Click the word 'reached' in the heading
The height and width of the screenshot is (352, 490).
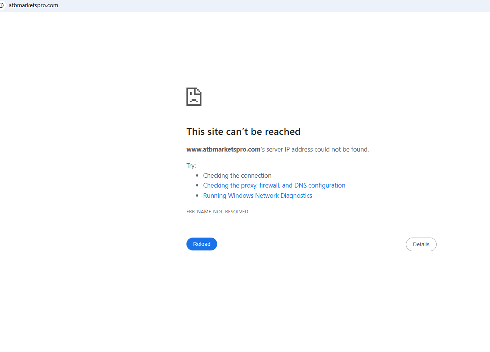283,131
